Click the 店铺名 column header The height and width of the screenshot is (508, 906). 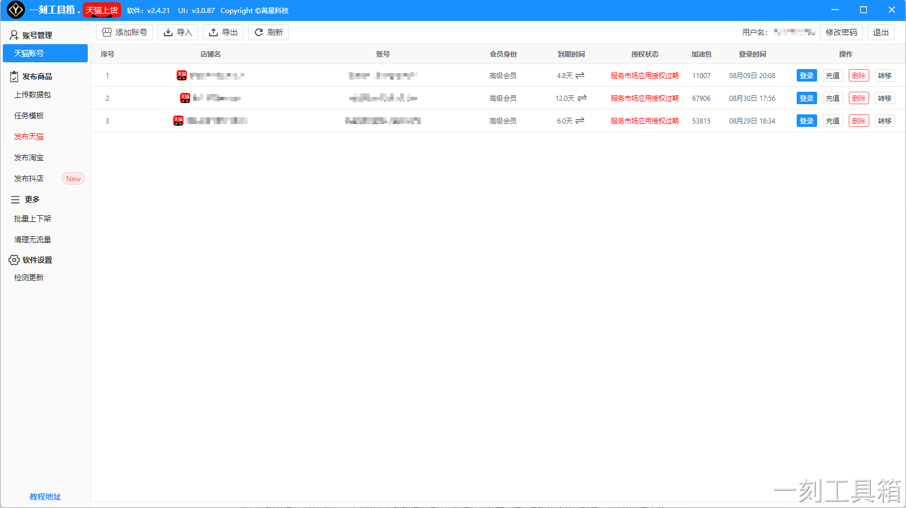coord(211,54)
